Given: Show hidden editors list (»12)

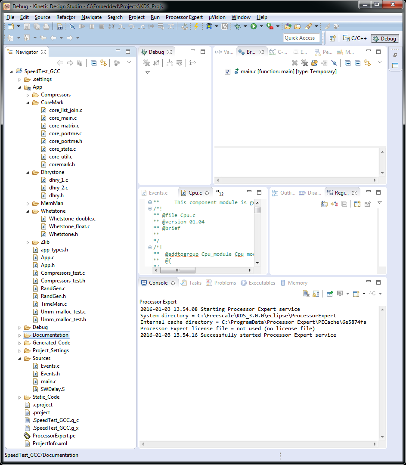Looking at the screenshot, I should 220,192.
